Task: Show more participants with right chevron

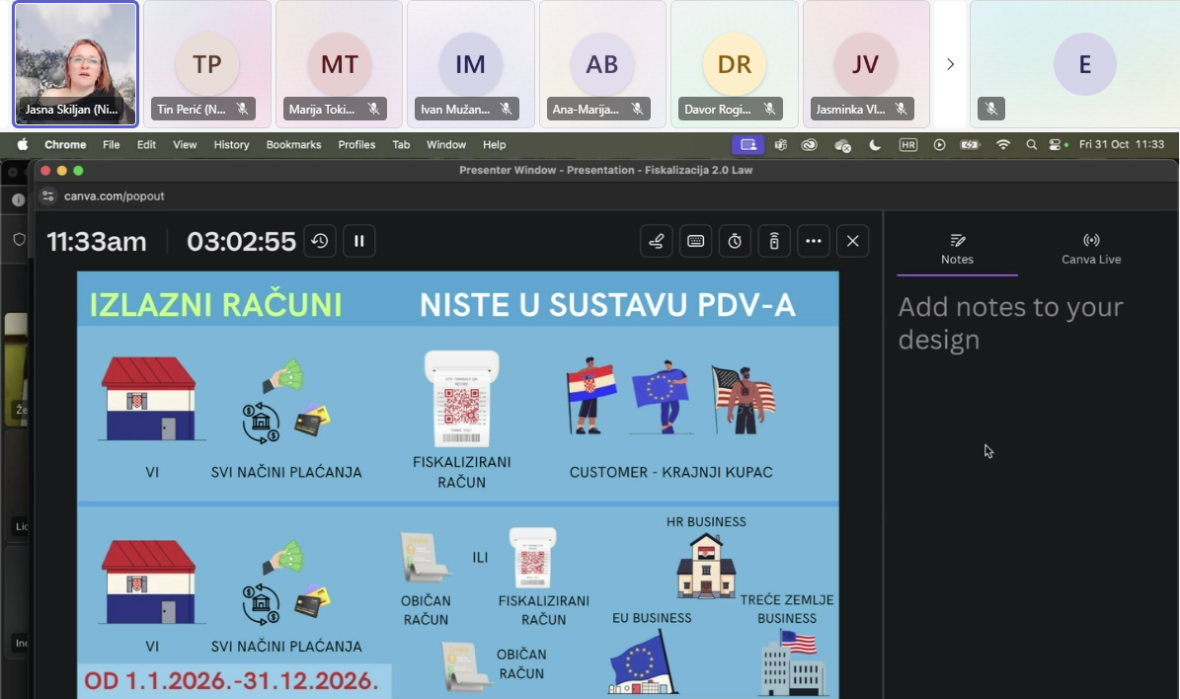Action: (x=950, y=64)
